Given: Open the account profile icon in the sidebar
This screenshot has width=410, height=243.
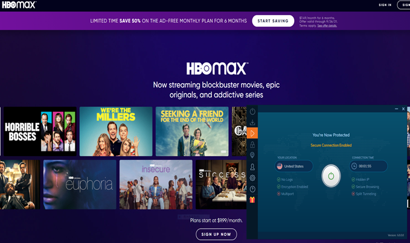Looking at the screenshot, I should pyautogui.click(x=252, y=167).
